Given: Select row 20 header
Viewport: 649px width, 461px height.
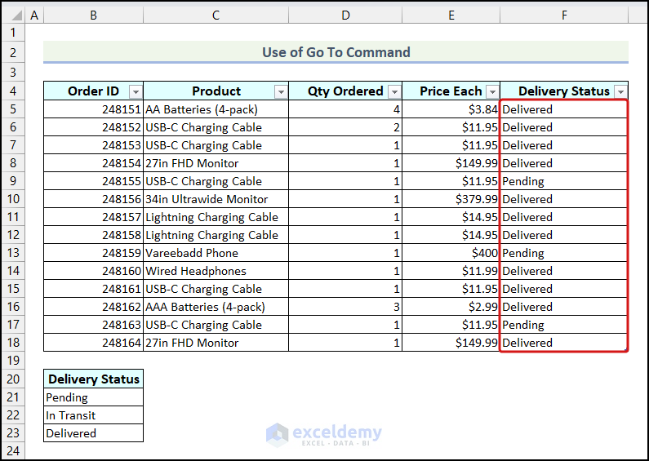Looking at the screenshot, I should point(12,379).
